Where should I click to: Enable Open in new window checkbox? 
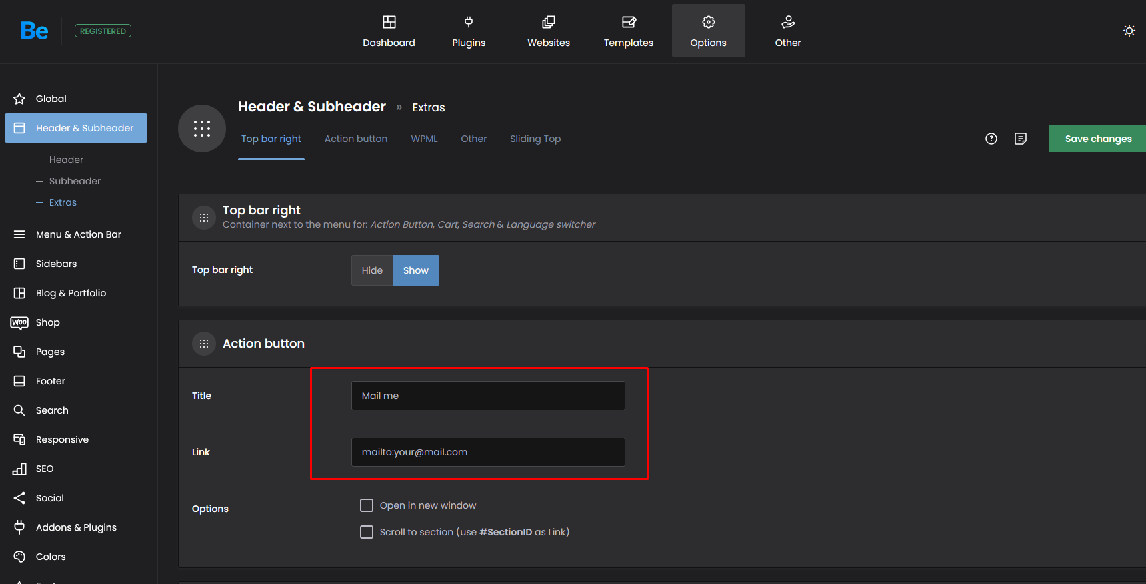[367, 505]
